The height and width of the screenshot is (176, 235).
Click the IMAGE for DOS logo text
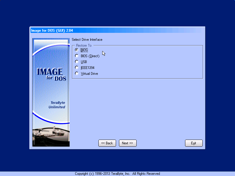(x=51, y=75)
